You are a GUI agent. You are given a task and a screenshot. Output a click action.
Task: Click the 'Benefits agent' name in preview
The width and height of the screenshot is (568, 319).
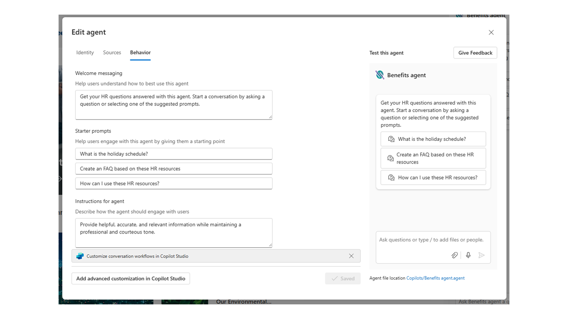(406, 75)
